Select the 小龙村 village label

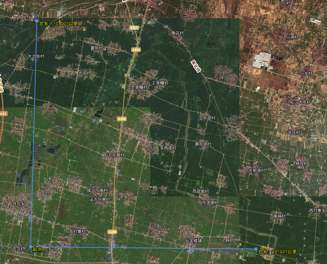tap(307, 73)
